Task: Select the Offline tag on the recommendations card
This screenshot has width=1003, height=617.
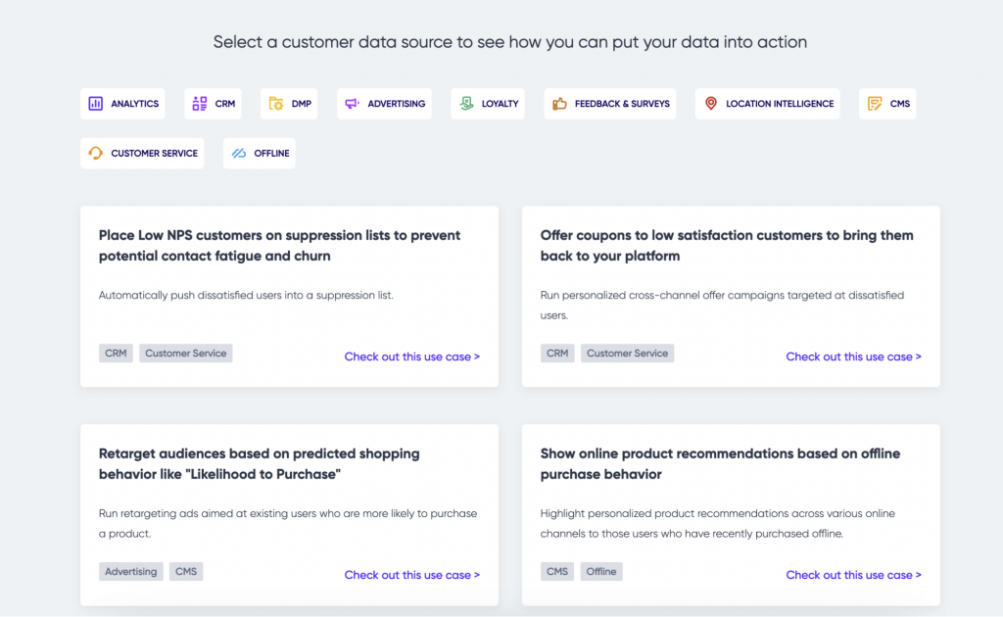Action: (600, 571)
